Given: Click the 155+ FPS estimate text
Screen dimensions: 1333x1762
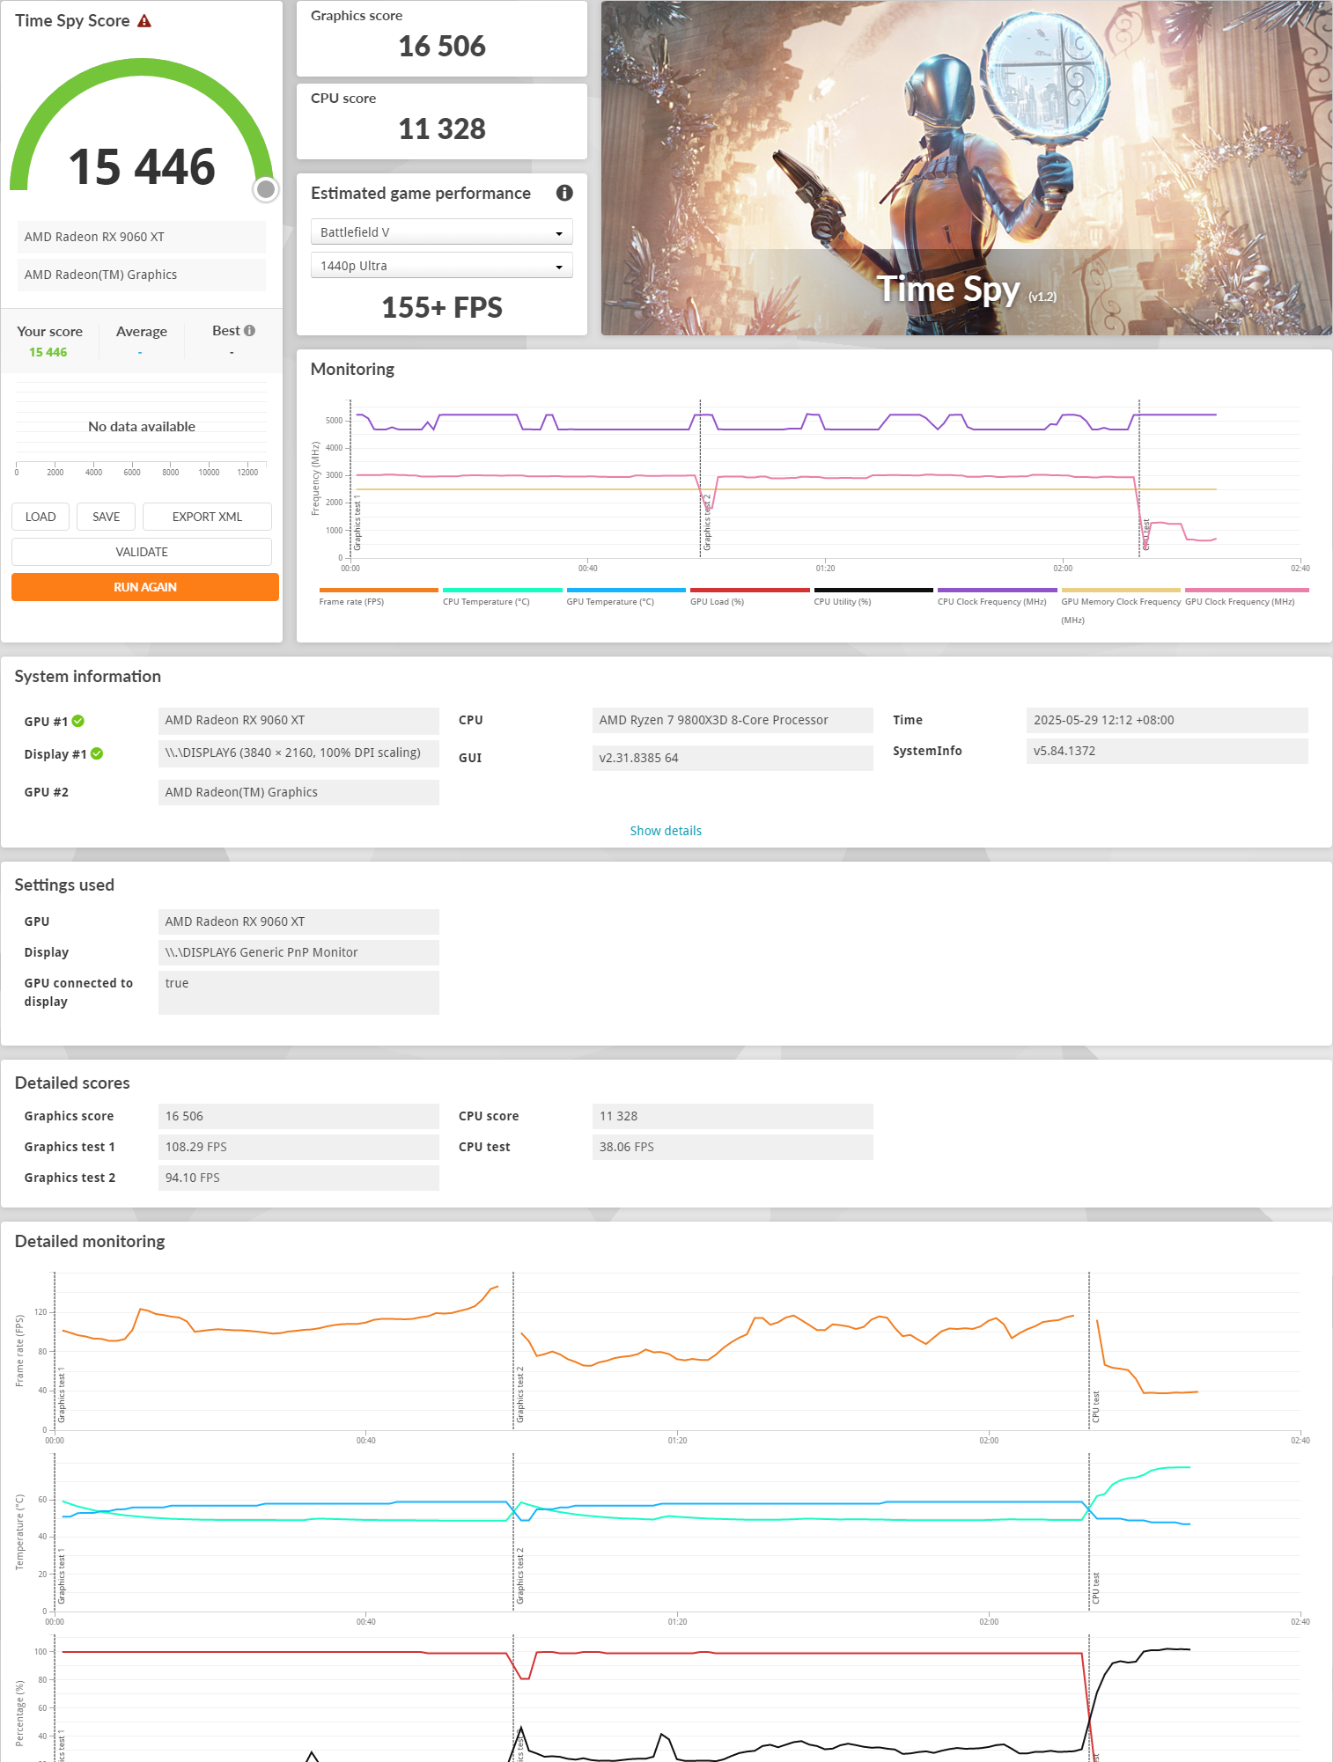Looking at the screenshot, I should coord(442,307).
